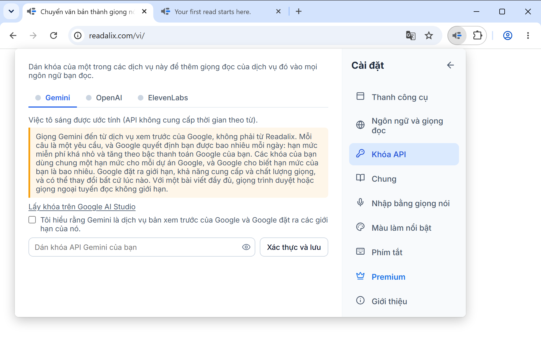The width and height of the screenshot is (541, 338).
Task: Open Ngôn ngữ và giọng đọc settings
Action: pos(404,126)
